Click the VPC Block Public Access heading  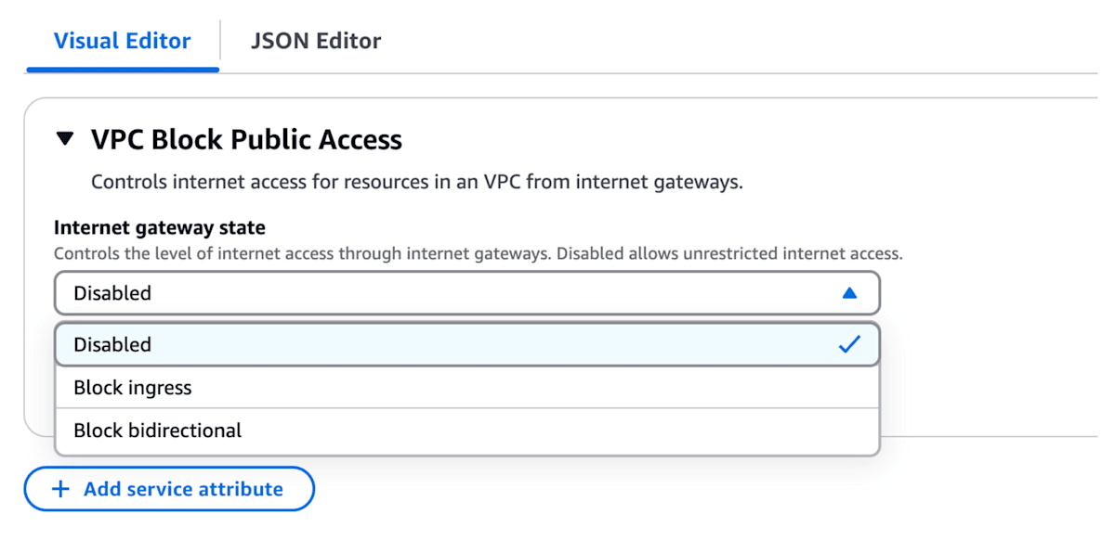[244, 139]
